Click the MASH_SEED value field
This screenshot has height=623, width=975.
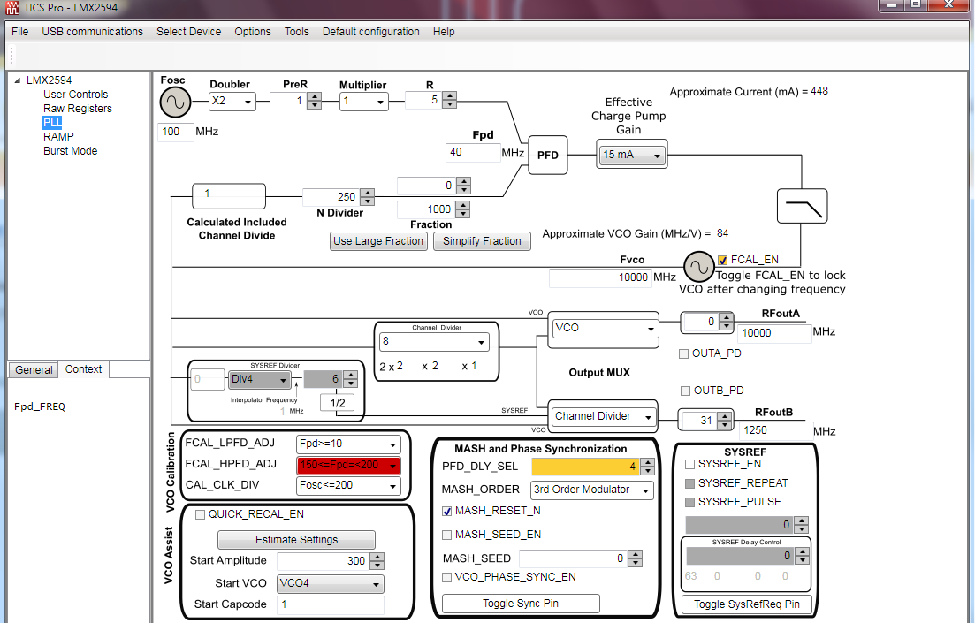[x=573, y=559]
